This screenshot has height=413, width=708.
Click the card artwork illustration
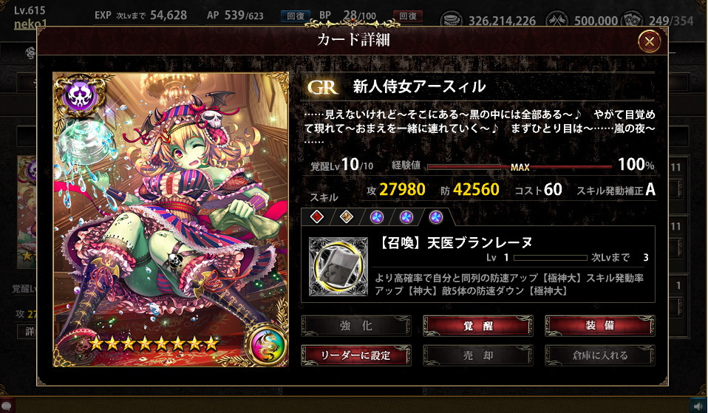[x=171, y=219]
